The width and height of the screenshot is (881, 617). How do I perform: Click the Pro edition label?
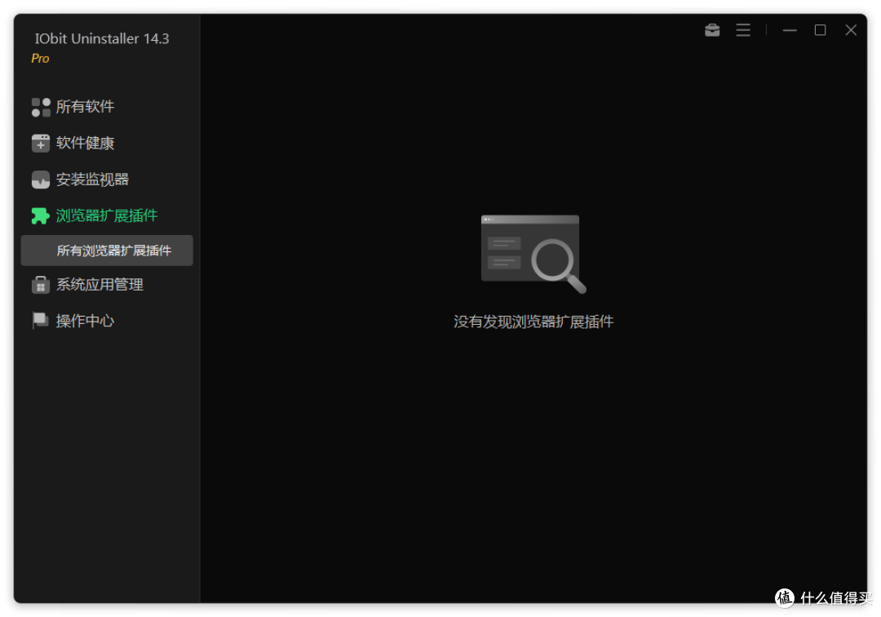point(40,59)
